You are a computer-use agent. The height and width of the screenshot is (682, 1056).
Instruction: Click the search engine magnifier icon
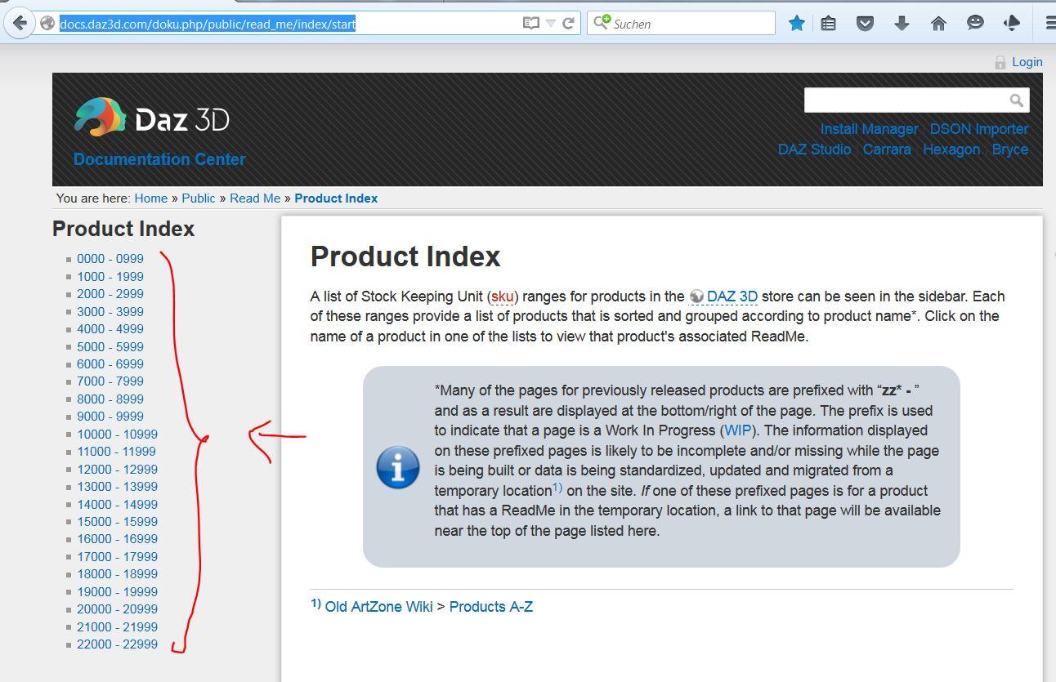coord(602,23)
